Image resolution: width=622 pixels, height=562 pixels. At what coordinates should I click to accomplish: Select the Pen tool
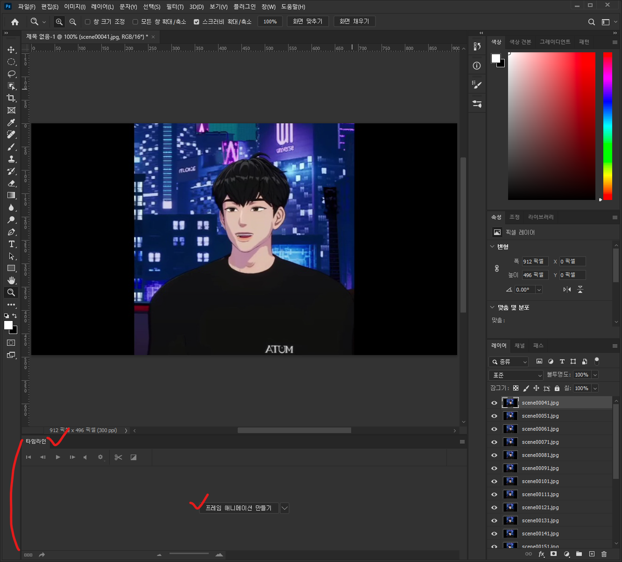click(x=11, y=232)
